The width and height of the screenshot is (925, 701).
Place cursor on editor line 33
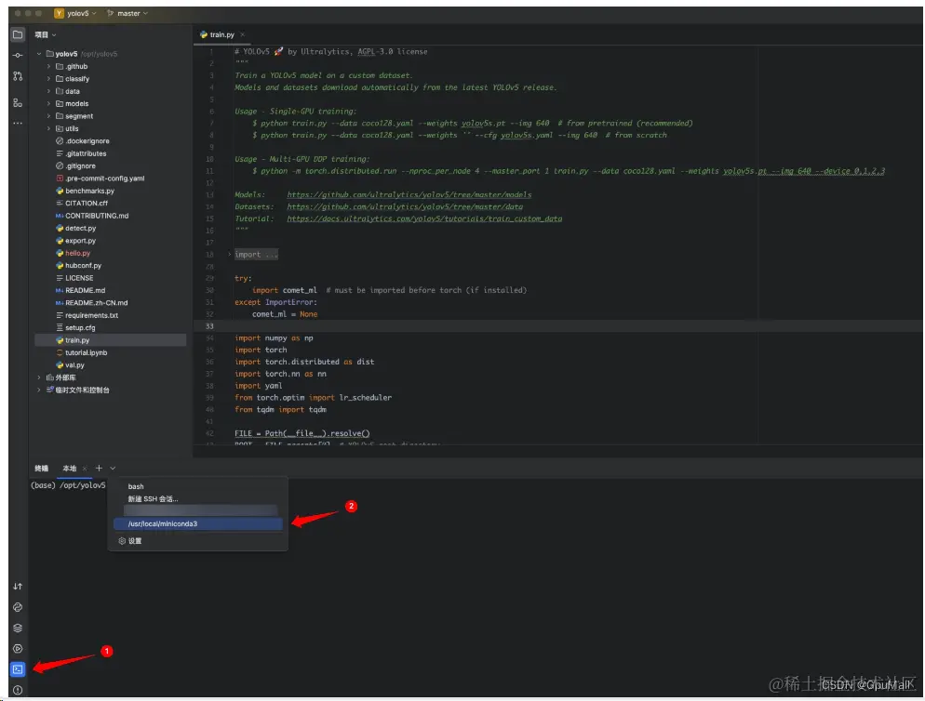click(x=557, y=326)
